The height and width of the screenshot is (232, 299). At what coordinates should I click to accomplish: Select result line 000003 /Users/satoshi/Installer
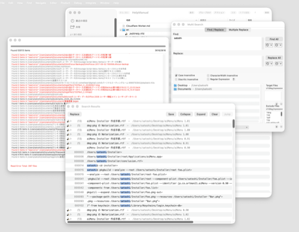coord(148,152)
